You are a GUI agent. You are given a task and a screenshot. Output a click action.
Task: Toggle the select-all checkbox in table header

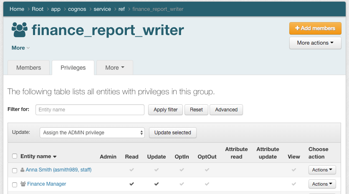click(x=15, y=156)
